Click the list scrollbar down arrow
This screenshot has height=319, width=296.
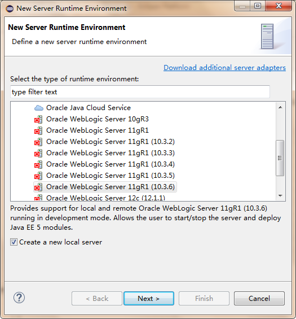click(x=280, y=196)
